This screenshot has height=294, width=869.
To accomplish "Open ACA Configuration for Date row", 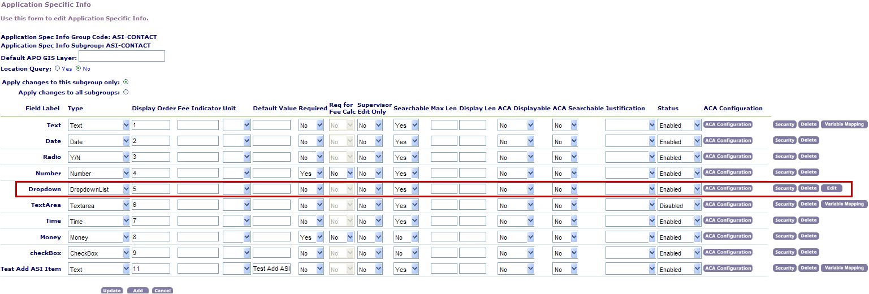I will click(728, 140).
